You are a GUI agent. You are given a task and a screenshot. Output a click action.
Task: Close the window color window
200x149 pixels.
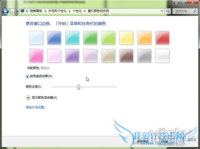click(192, 2)
